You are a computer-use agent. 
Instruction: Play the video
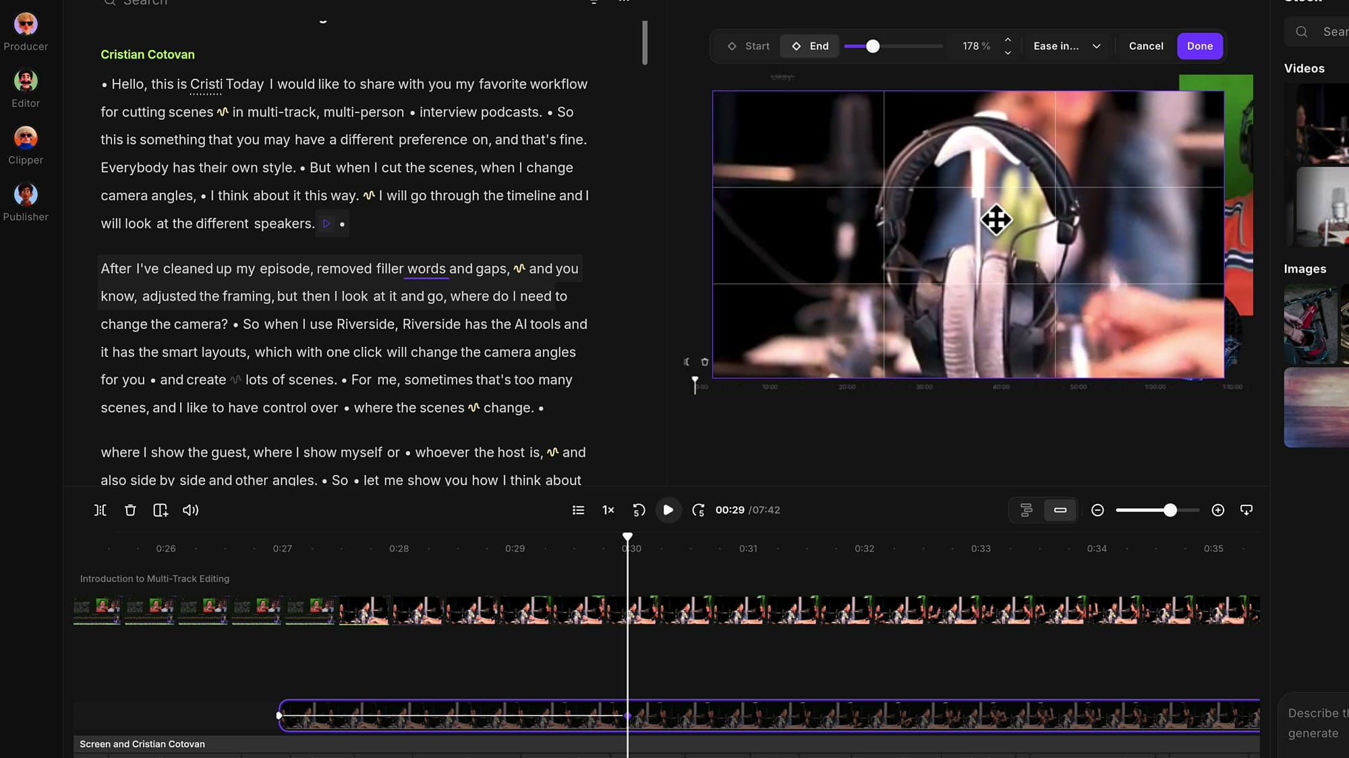click(668, 510)
